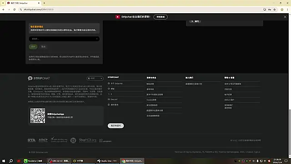Click the ASACP badge
The image size is (291, 164).
(43, 140)
